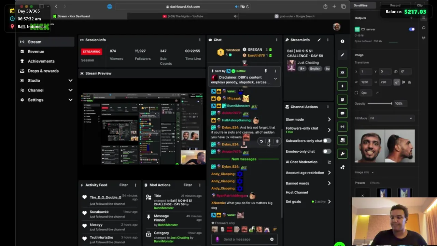Viewport: 437px width, 246px height.
Task: Click Host Channel action
Action: pyautogui.click(x=297, y=192)
